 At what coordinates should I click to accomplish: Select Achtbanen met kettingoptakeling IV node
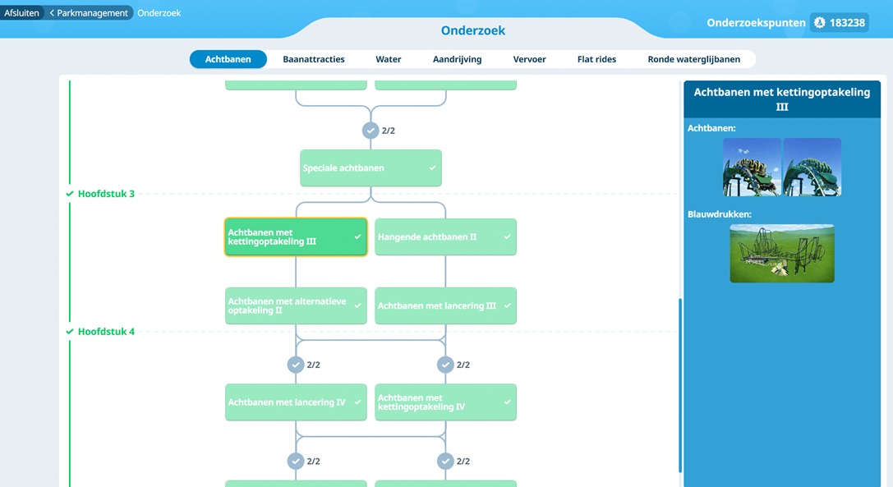(445, 402)
